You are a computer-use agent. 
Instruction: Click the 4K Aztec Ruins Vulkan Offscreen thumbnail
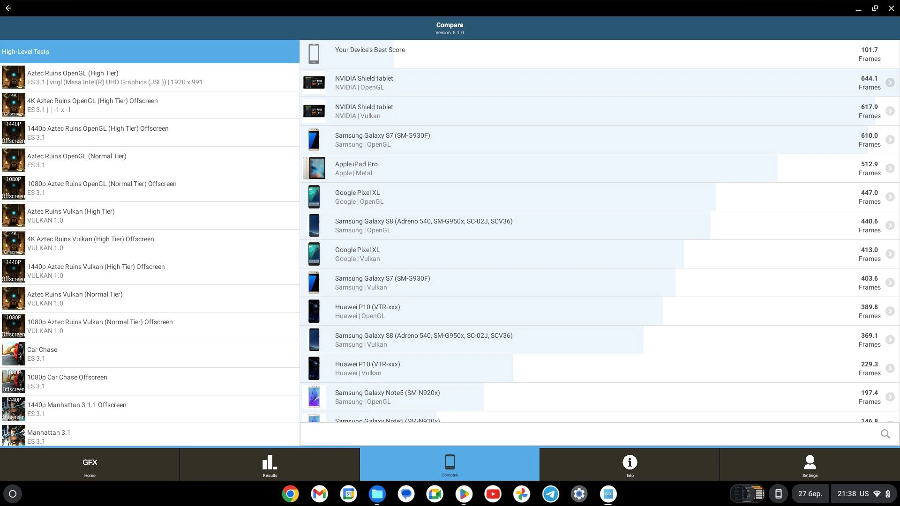coord(14,243)
